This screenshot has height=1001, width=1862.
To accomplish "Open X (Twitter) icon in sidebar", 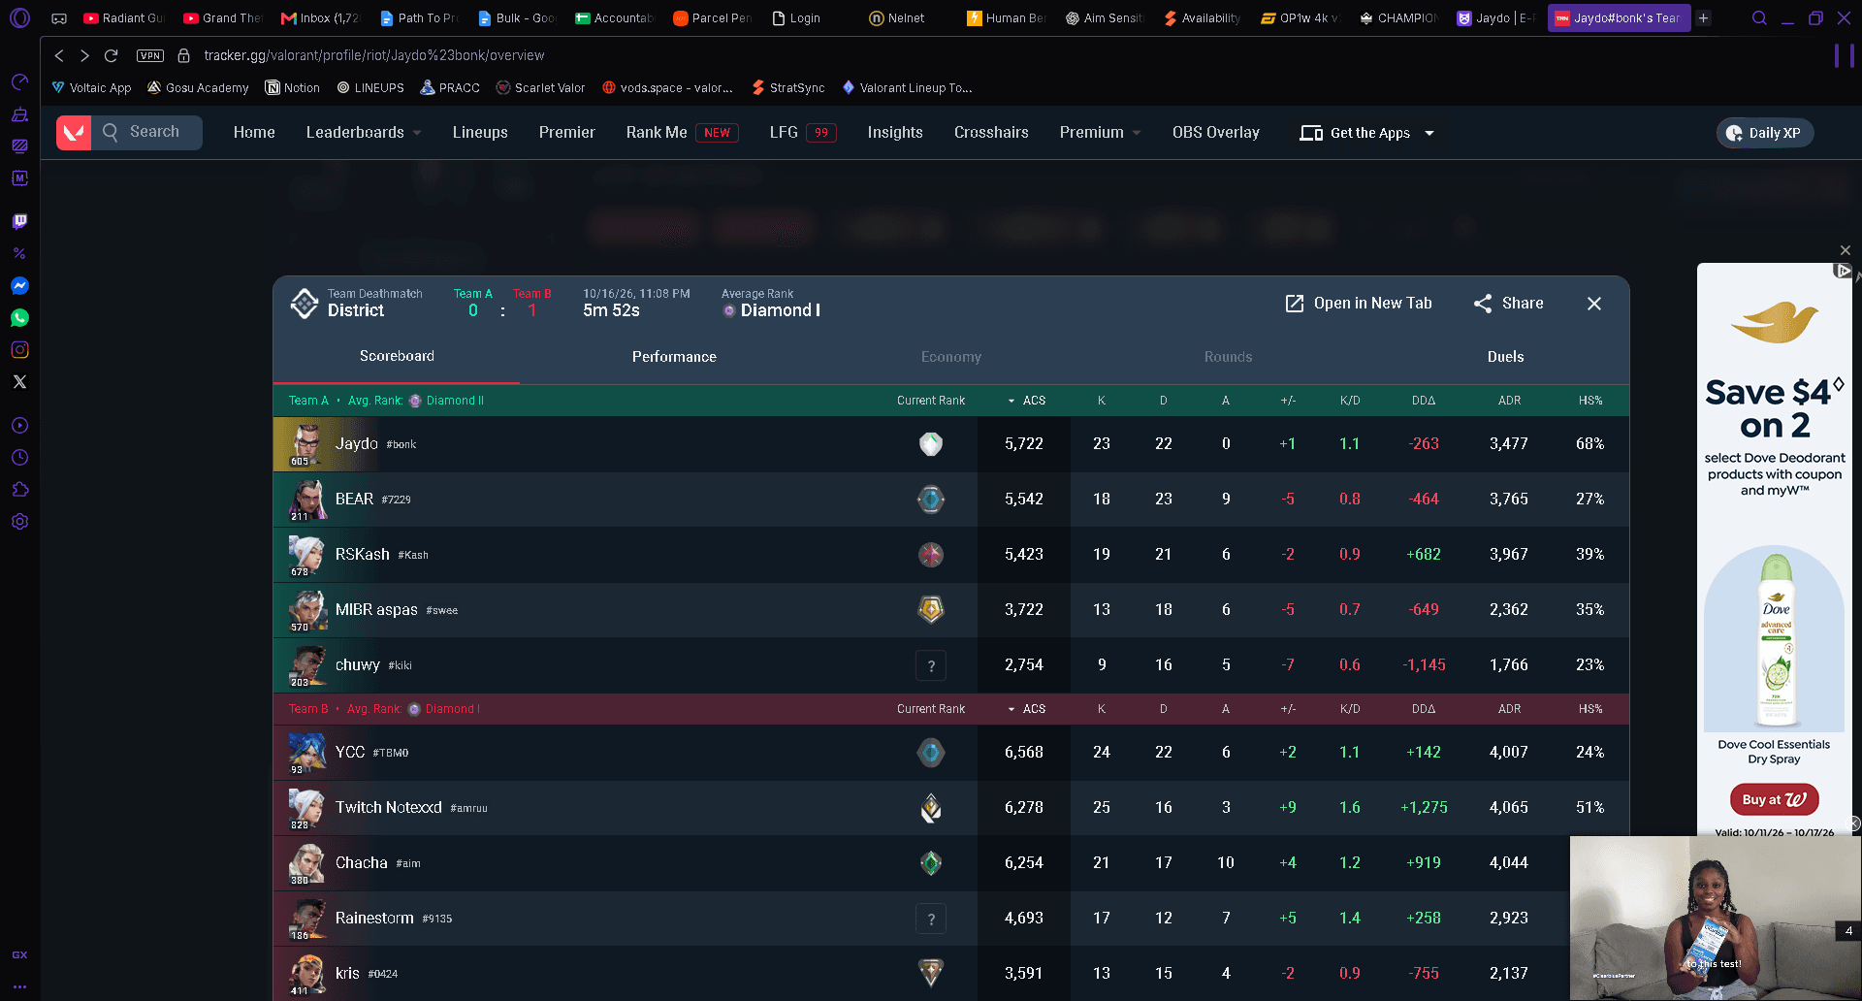I will coord(19,382).
